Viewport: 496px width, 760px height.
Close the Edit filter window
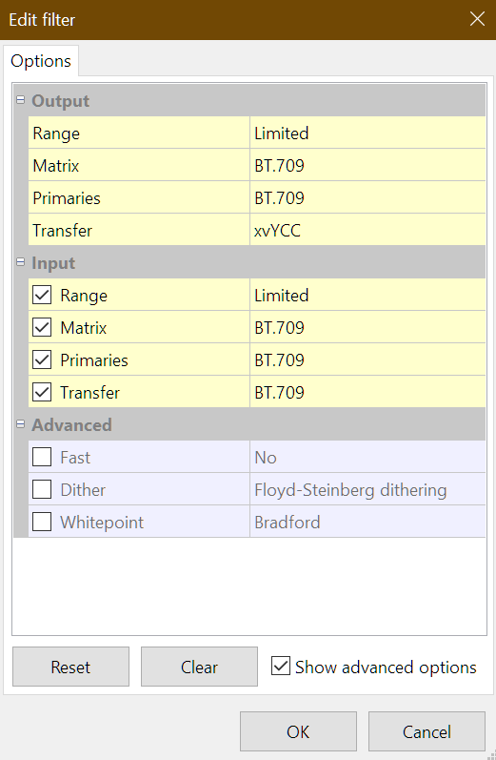click(x=477, y=19)
